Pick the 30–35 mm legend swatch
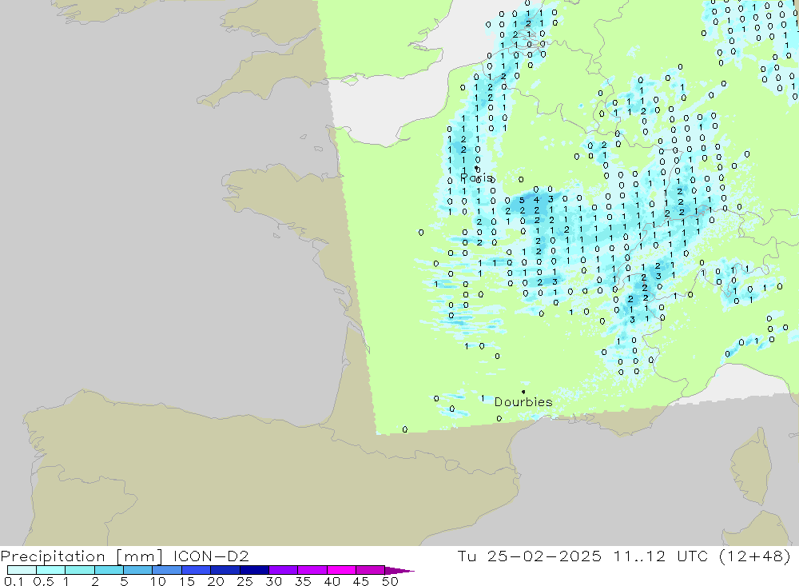The width and height of the screenshot is (799, 586). [x=284, y=570]
